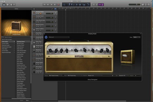This screenshot has height=102, width=153.
Task: Start playback with the play button
Action: (55, 4)
